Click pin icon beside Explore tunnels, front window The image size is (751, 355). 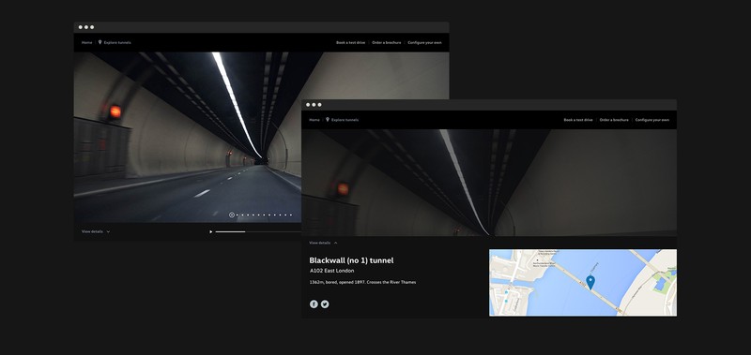pyautogui.click(x=328, y=120)
